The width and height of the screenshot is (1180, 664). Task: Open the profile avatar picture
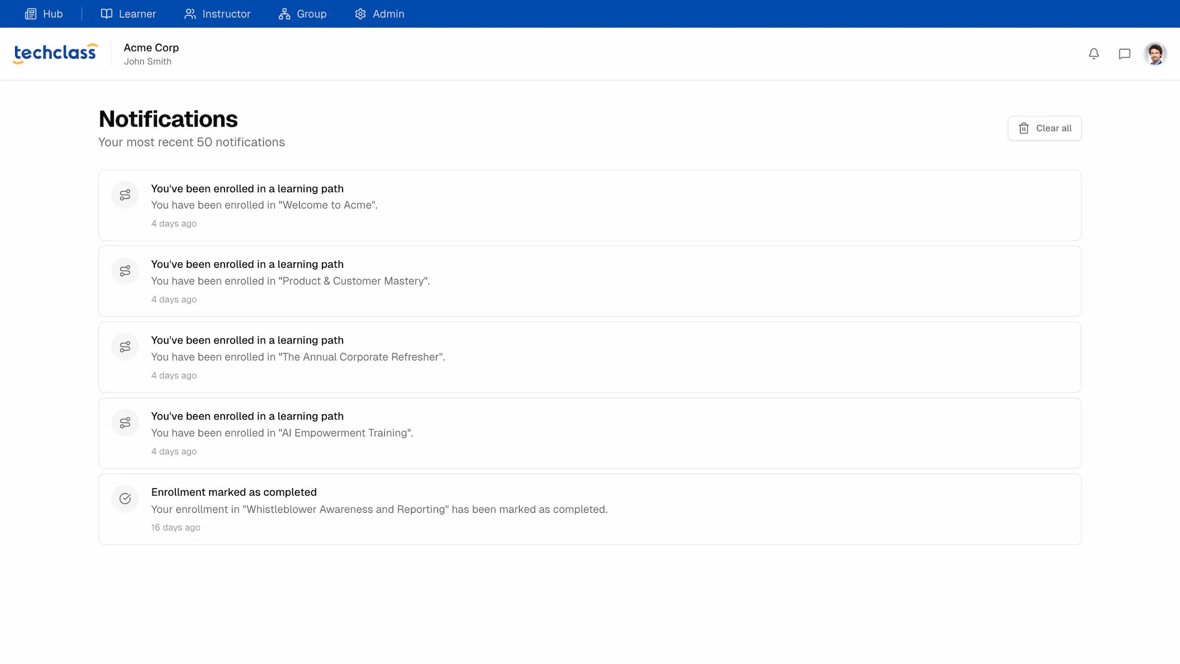[x=1156, y=53]
